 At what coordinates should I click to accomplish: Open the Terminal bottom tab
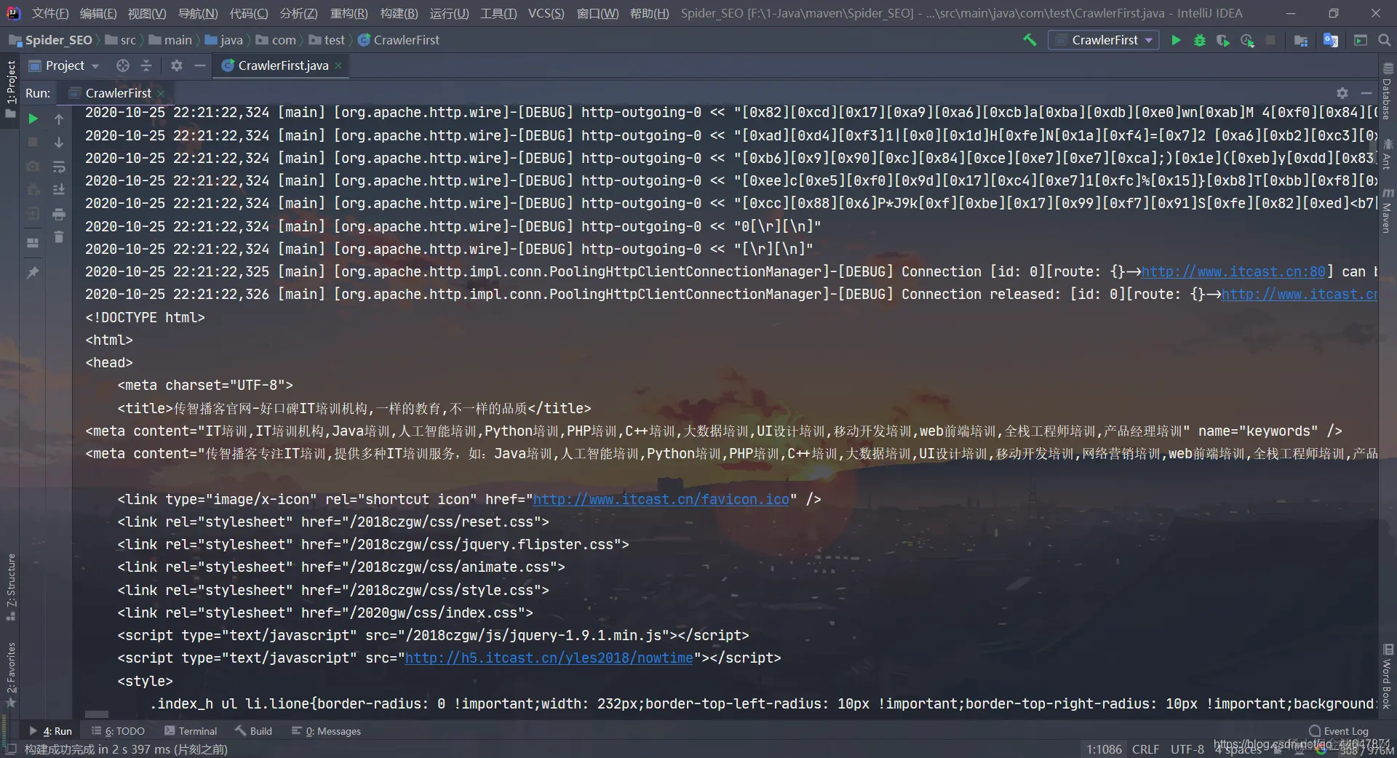pos(191,731)
